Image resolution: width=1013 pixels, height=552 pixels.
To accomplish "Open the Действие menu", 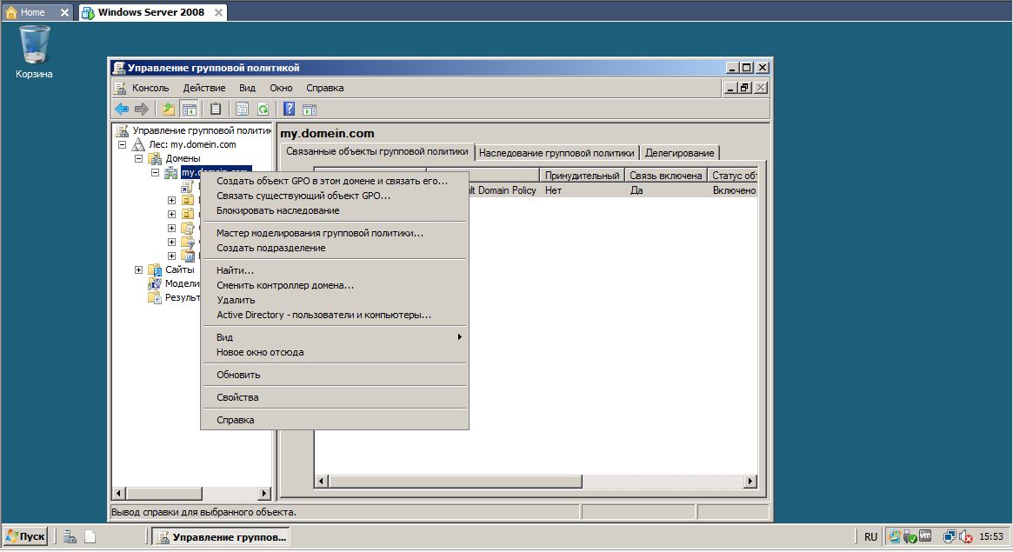I will tap(204, 88).
